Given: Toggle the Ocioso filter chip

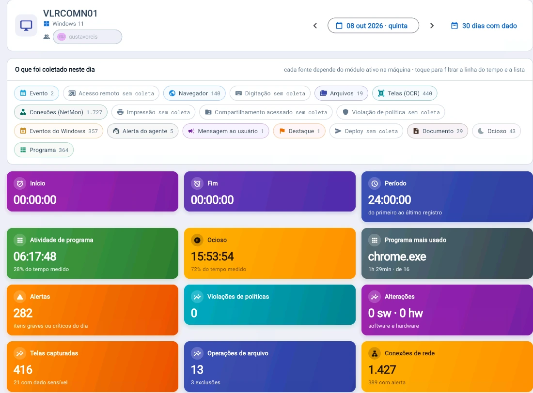Looking at the screenshot, I should coord(496,131).
